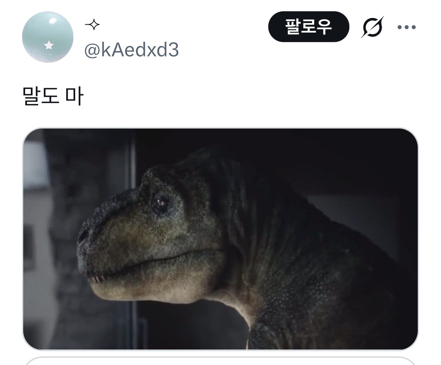Open the @kAedxd3 handle link
The width and height of the screenshot is (441, 365).
(132, 50)
